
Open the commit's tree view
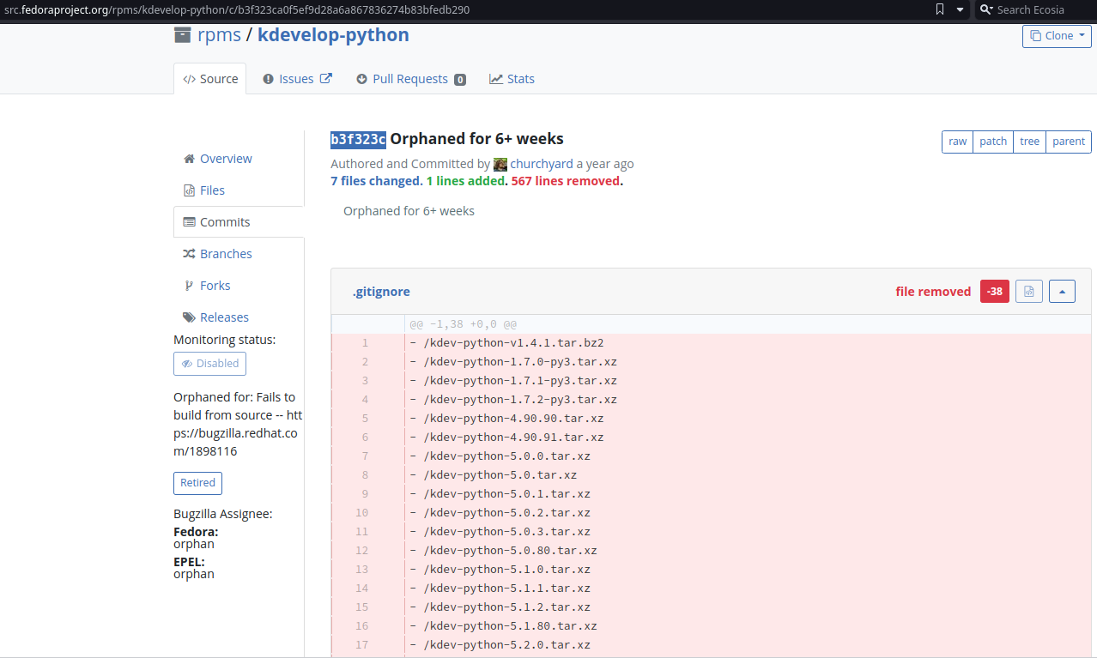pyautogui.click(x=1029, y=142)
